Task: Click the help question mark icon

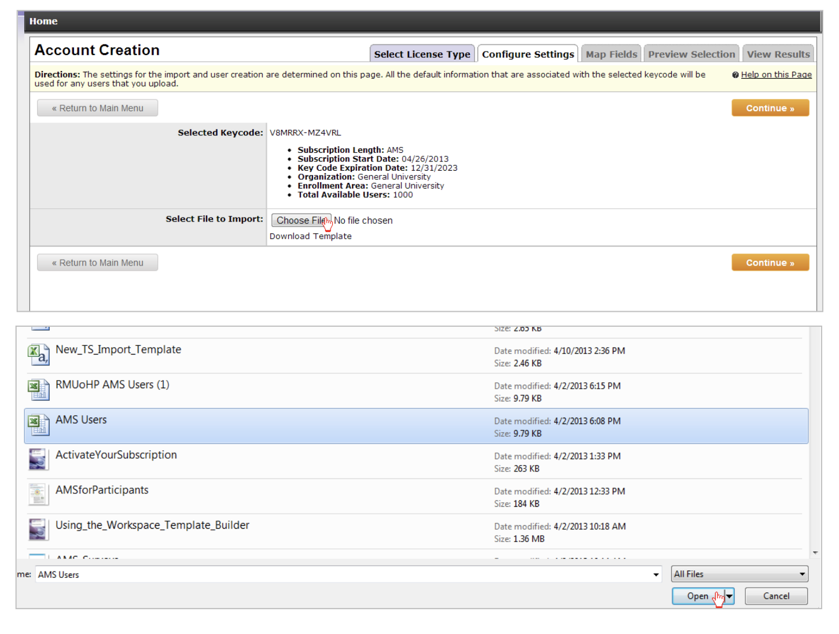Action: [x=735, y=75]
